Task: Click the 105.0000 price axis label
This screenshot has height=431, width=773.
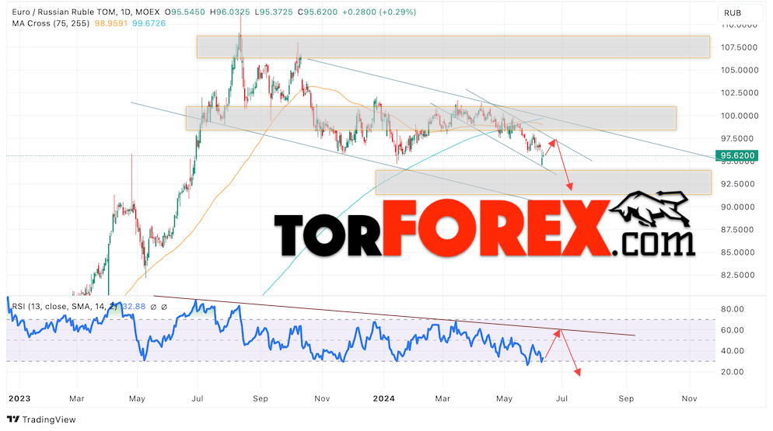Action: [x=739, y=70]
